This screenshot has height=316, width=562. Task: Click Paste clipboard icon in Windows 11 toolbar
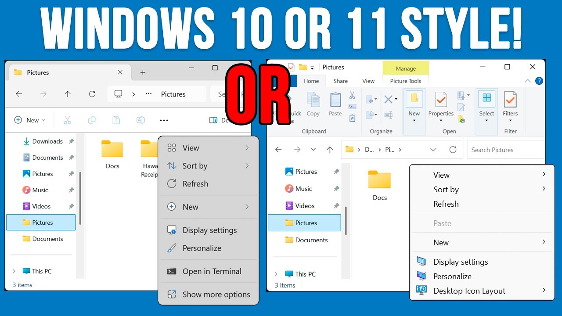coord(116,120)
